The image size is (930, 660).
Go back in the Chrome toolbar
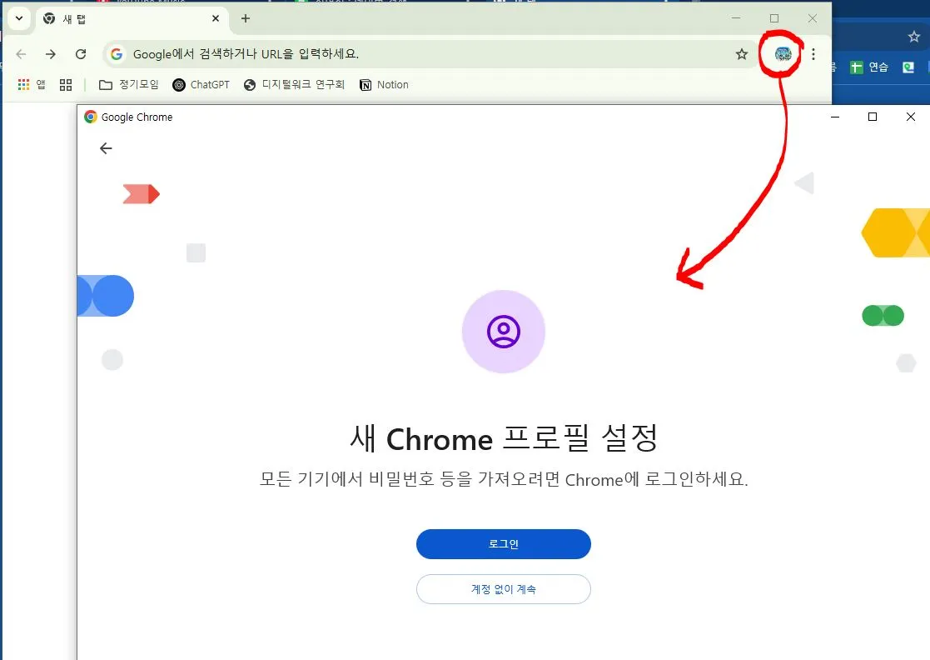pos(22,54)
